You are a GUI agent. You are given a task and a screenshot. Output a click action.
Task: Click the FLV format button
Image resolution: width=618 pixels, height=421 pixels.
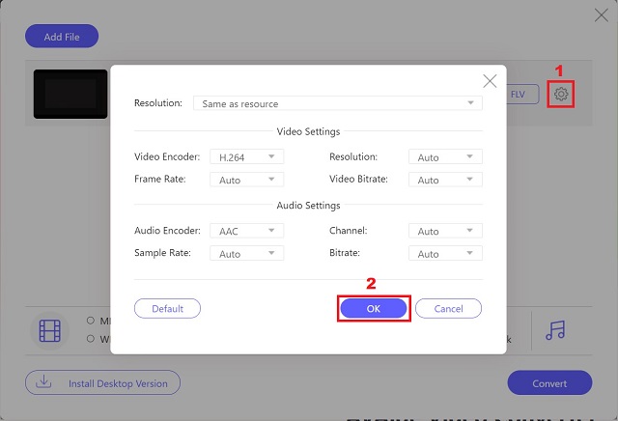pos(521,95)
